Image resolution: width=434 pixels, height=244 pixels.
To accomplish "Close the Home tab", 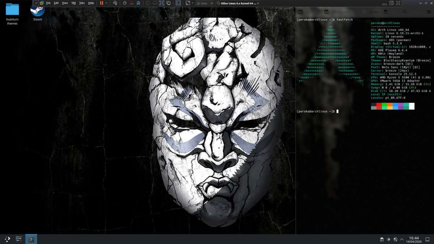I will [212, 3].
